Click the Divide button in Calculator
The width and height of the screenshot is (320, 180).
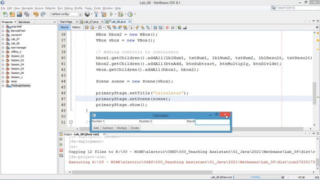point(134,128)
